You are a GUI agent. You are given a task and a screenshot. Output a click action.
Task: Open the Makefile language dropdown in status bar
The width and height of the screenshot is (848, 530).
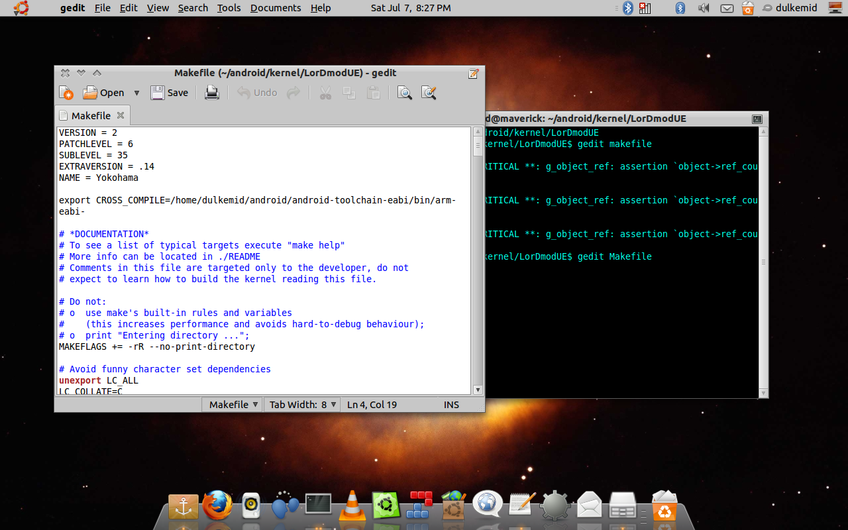click(x=233, y=405)
